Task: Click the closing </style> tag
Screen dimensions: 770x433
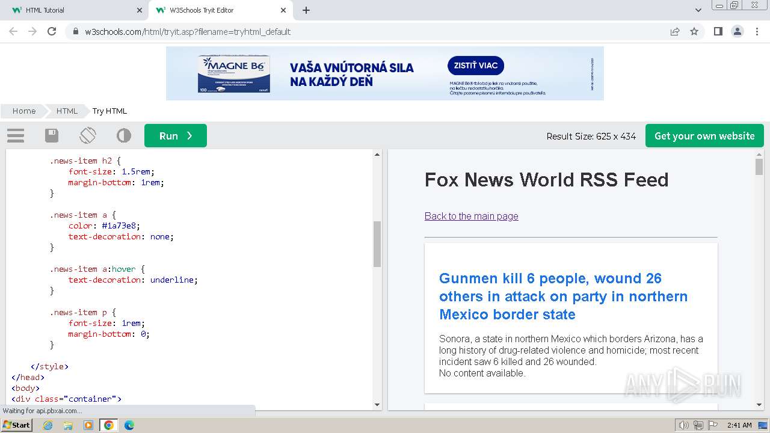Action: pos(49,366)
